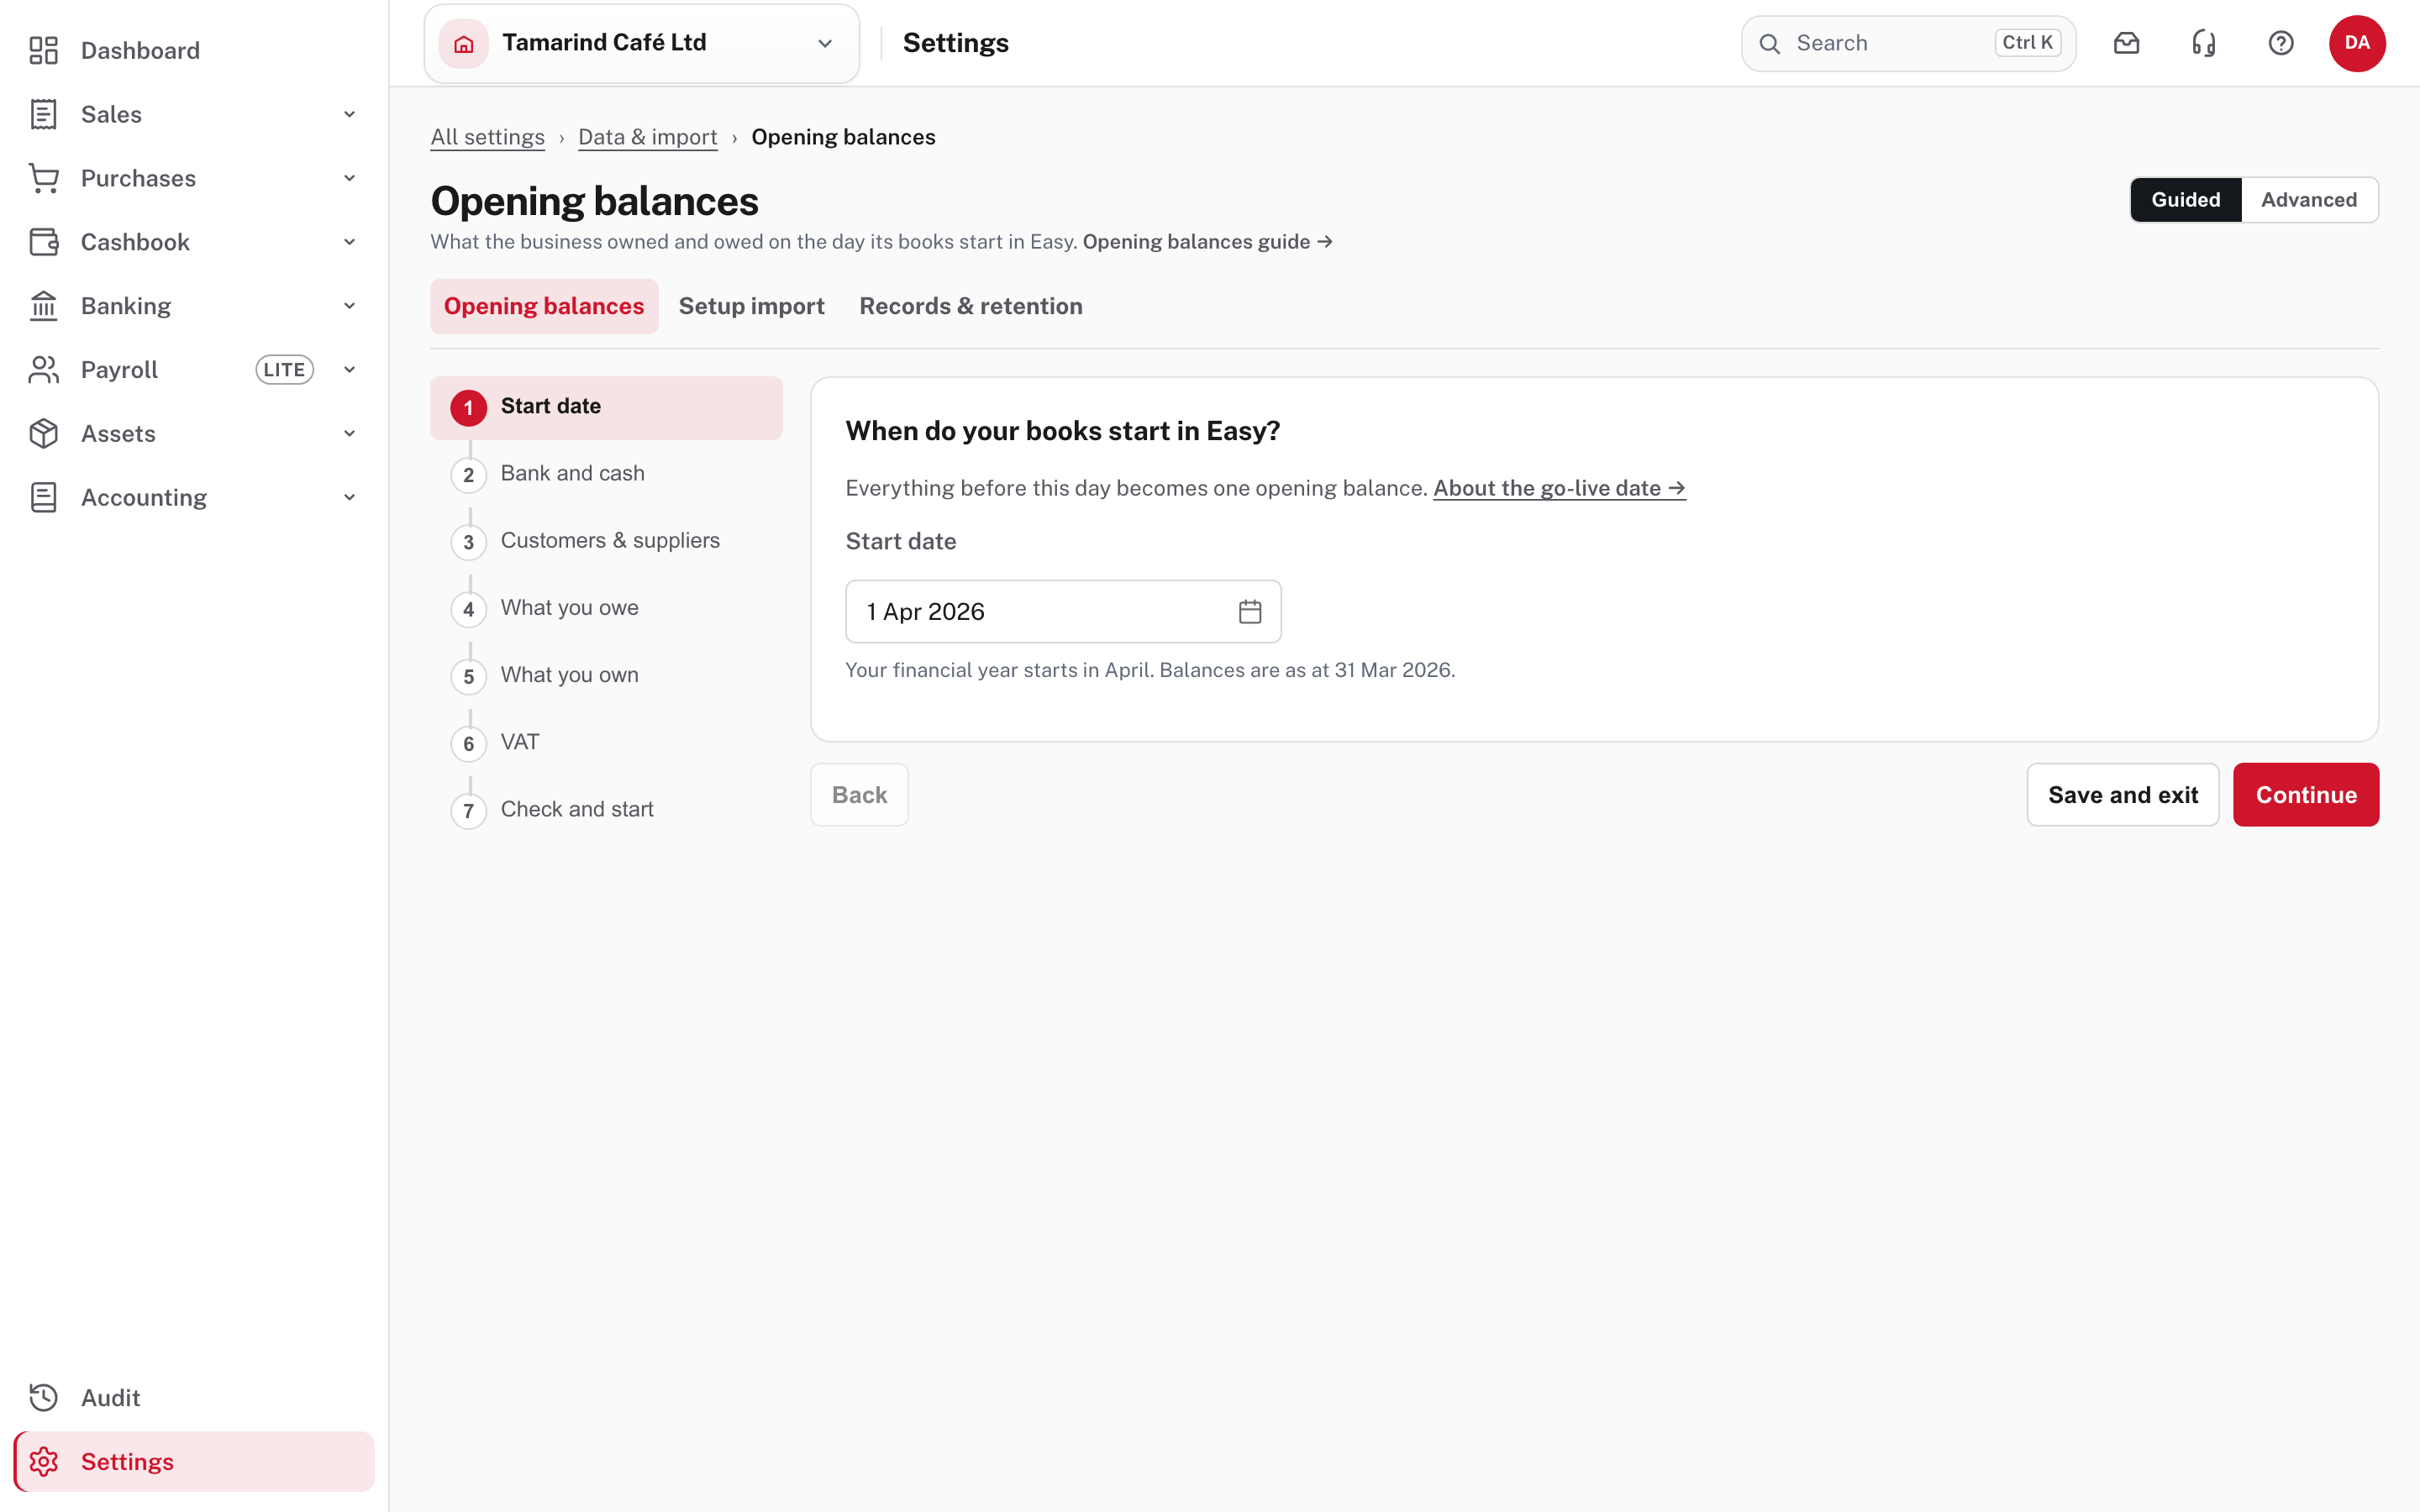
Task: Click the Data & import breadcrumb
Action: click(x=648, y=137)
